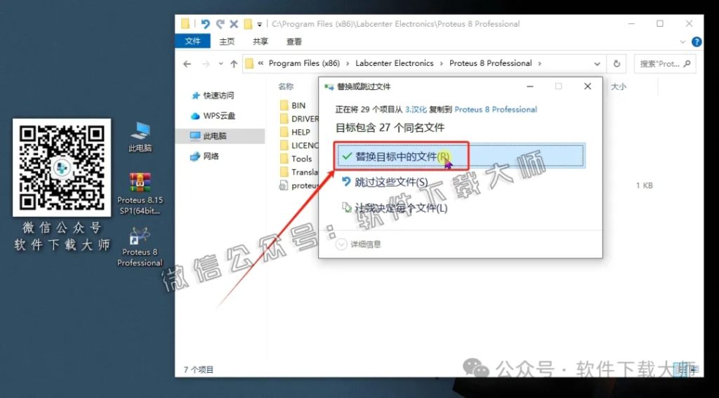Open address bar history dropdown
719x398 pixels.
pos(597,64)
